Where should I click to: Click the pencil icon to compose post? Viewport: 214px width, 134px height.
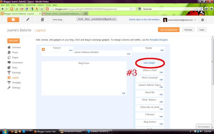28,20
